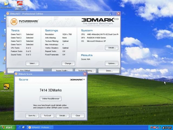Close the 3DMark03 main window
The width and height of the screenshot is (173, 130).
click(x=118, y=14)
